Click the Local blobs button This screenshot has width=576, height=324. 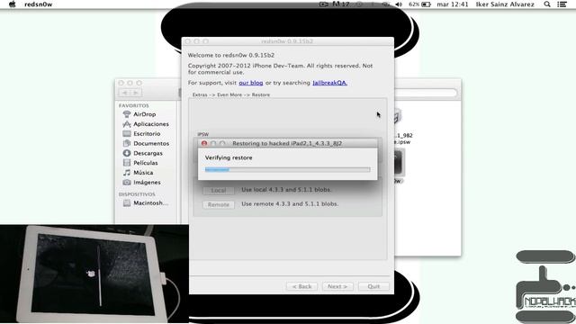point(218,190)
